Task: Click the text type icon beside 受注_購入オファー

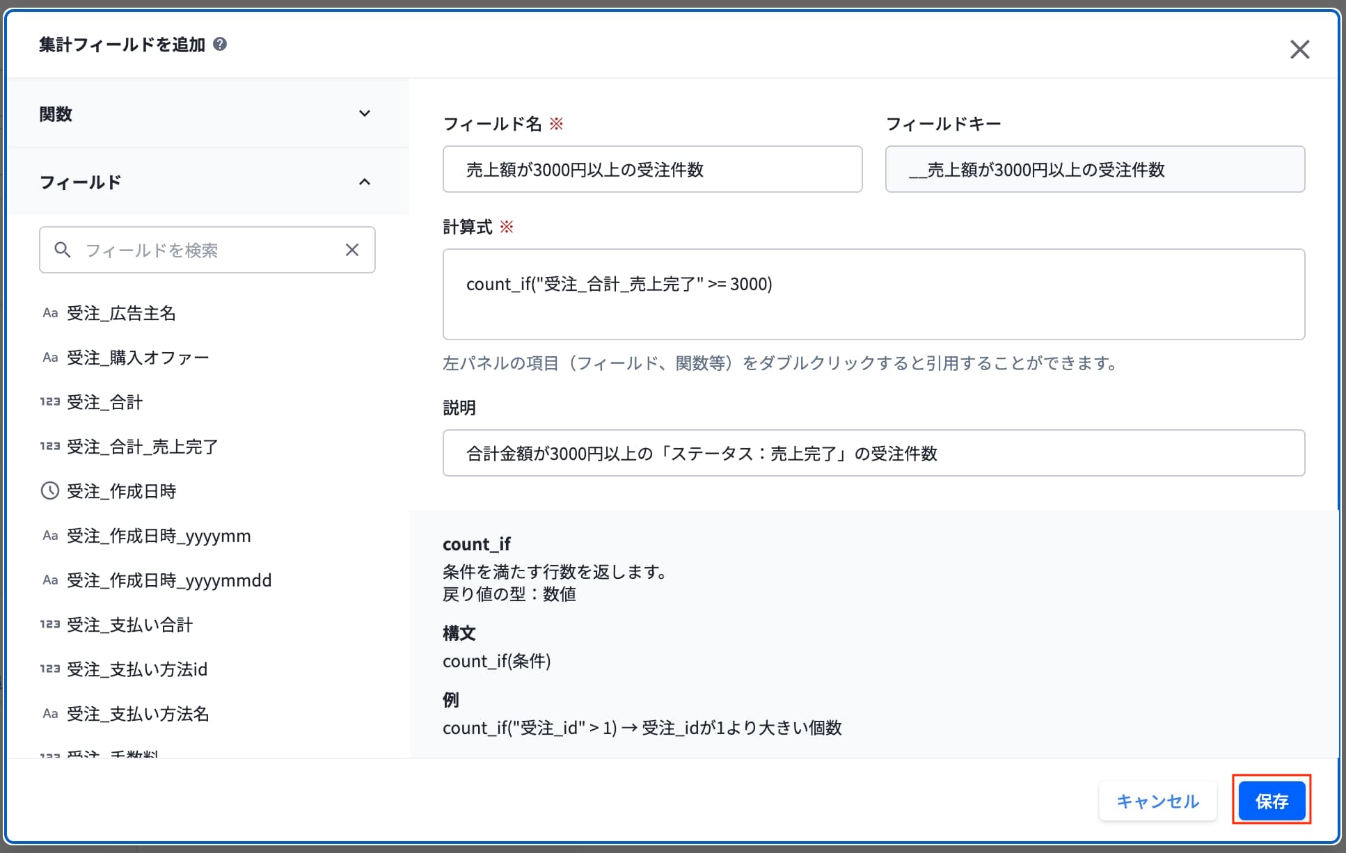Action: (50, 358)
